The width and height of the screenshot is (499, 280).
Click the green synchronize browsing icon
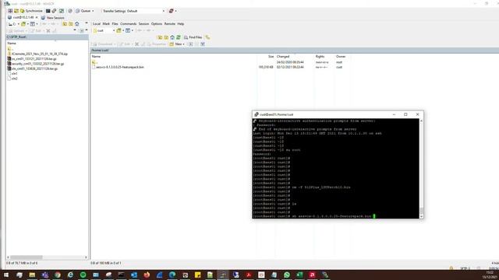click(x=62, y=11)
